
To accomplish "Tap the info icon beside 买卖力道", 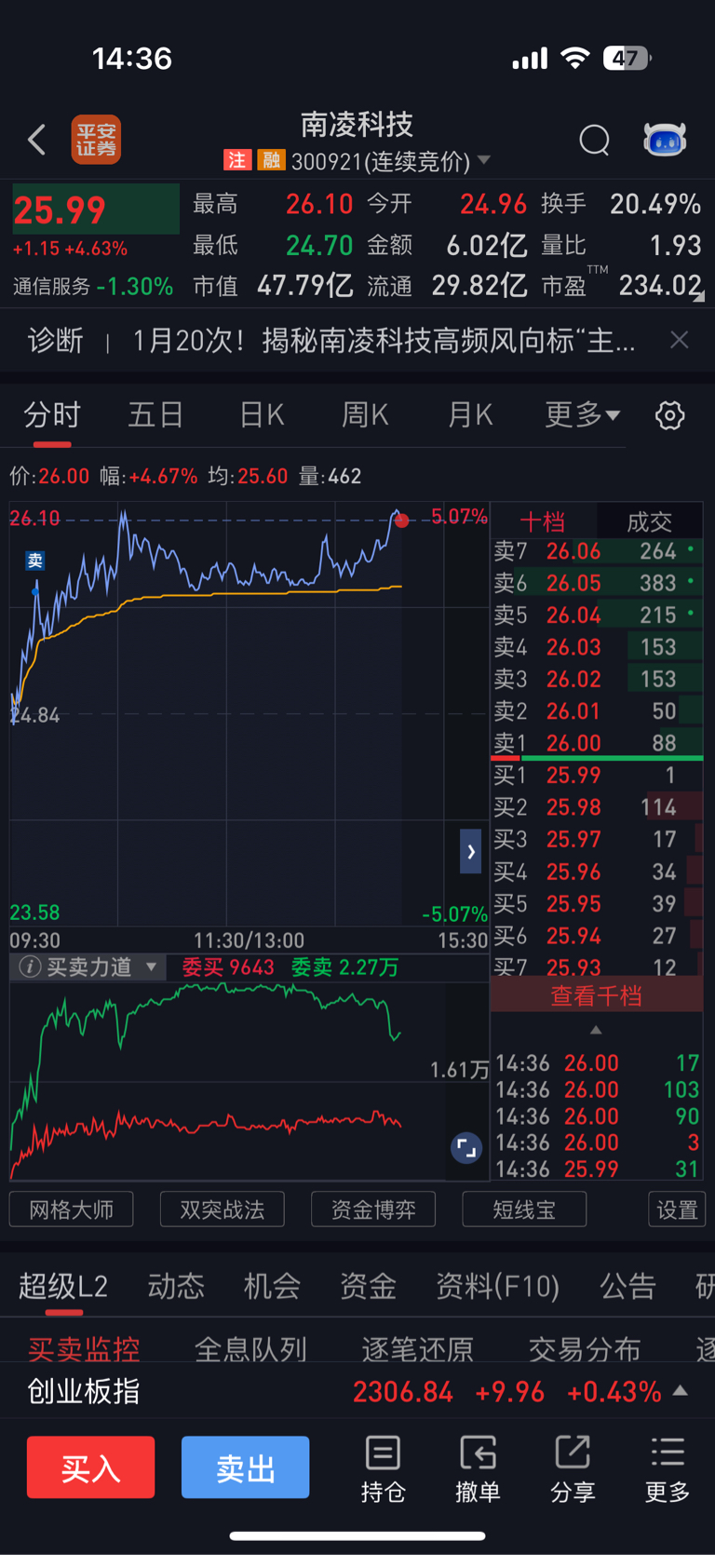I will click(30, 967).
